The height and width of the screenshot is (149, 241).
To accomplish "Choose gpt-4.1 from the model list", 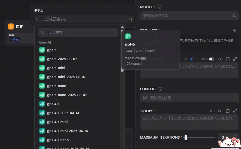I will [x=53, y=104].
